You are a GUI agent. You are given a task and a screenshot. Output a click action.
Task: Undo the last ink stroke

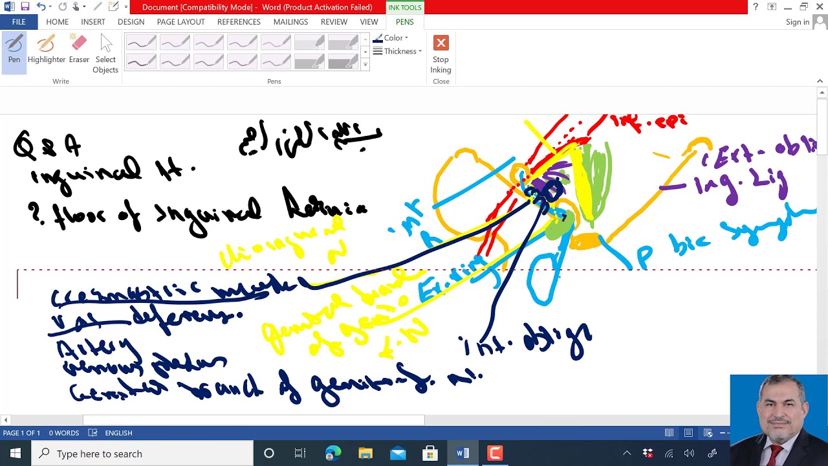41,7
